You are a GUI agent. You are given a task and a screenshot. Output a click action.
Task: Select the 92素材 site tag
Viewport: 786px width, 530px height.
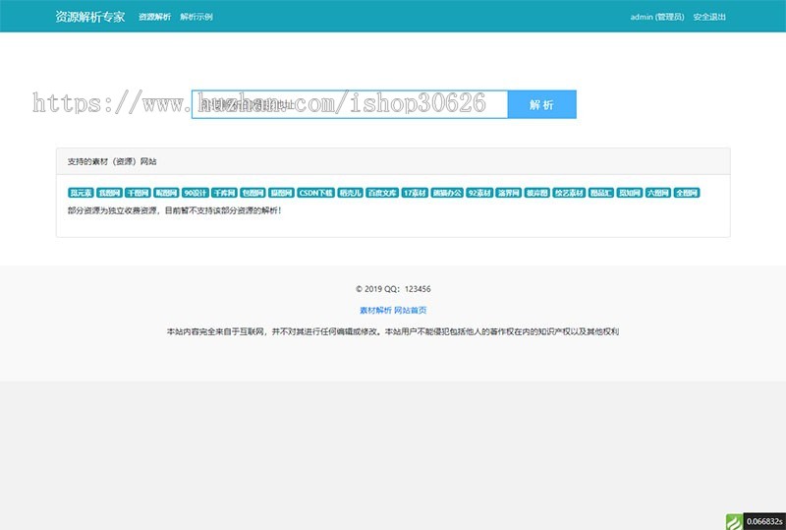479,193
